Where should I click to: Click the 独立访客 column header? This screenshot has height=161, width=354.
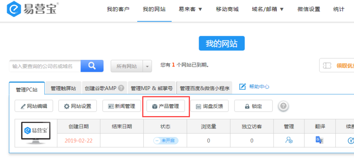(252, 126)
